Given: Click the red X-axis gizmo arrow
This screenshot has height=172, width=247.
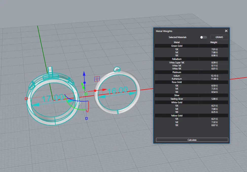Looking at the screenshot, I should point(104,90).
